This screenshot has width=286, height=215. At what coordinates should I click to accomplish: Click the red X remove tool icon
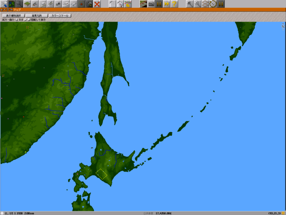[97, 4]
